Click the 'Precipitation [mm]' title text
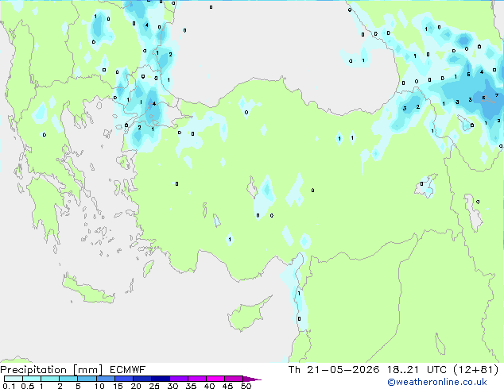The height and width of the screenshot is (389, 504). 52,370
